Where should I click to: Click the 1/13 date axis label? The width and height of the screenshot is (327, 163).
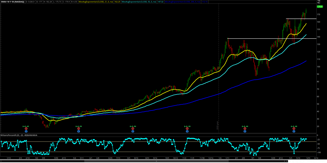(x=9, y=158)
